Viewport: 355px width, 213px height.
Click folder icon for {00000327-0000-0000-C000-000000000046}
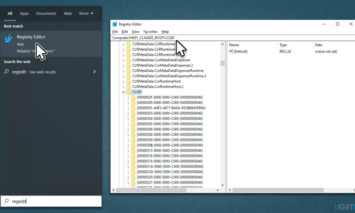click(x=133, y=182)
